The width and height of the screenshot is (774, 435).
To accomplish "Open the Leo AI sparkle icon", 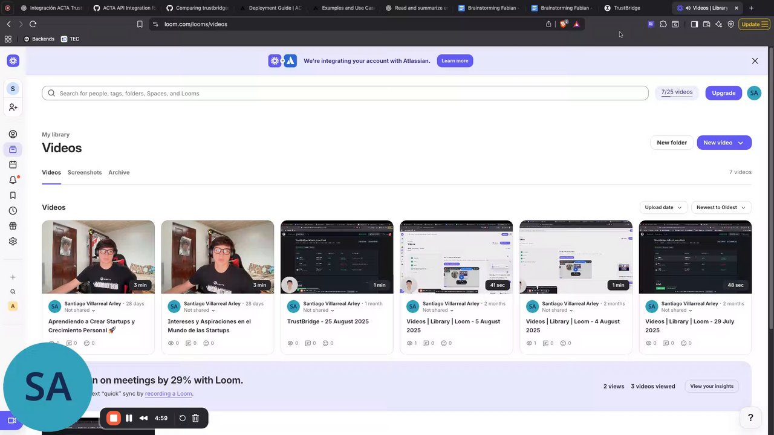I will tap(718, 24).
